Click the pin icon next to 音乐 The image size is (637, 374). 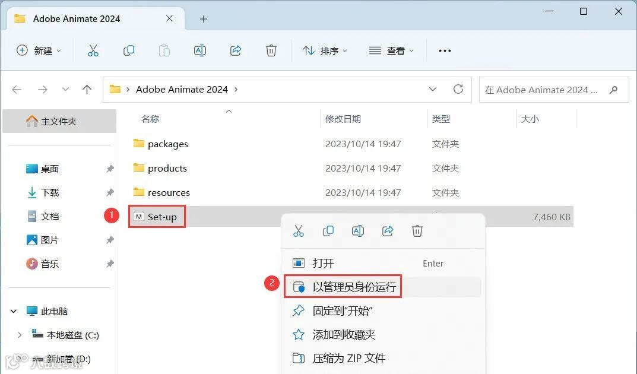(x=110, y=264)
